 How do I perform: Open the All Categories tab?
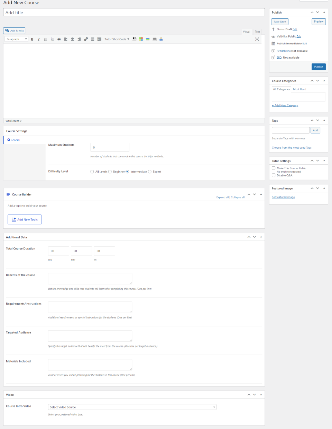[282, 89]
